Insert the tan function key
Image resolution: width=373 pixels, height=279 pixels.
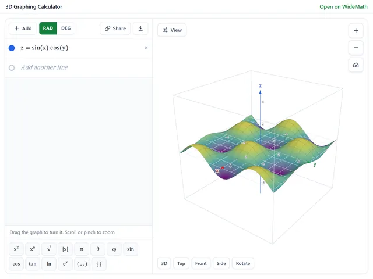pyautogui.click(x=33, y=264)
